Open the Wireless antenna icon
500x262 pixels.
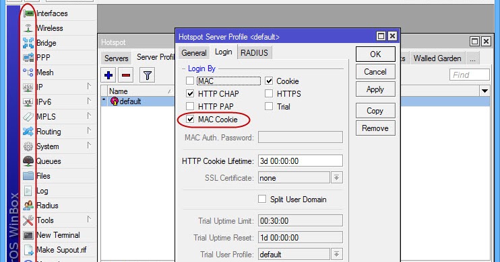coord(28,28)
